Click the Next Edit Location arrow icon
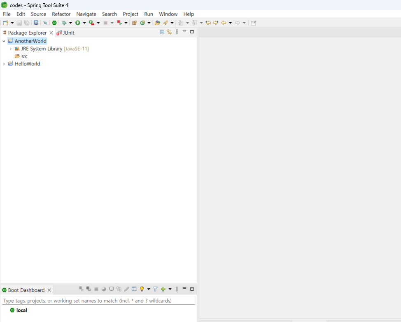This screenshot has width=401, height=322. coord(216,23)
